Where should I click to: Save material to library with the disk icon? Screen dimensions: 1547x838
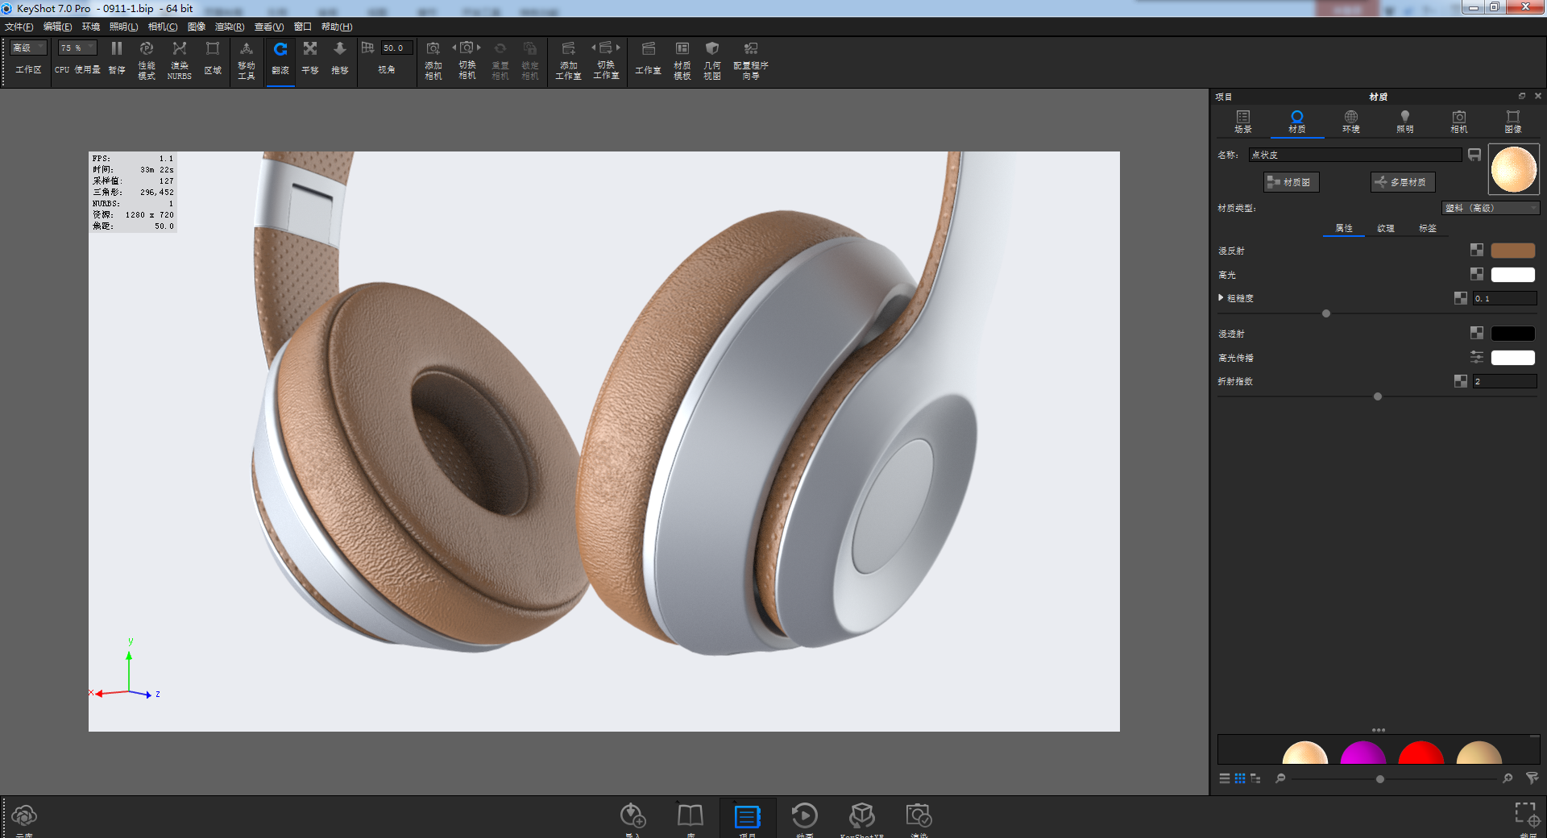(1474, 155)
